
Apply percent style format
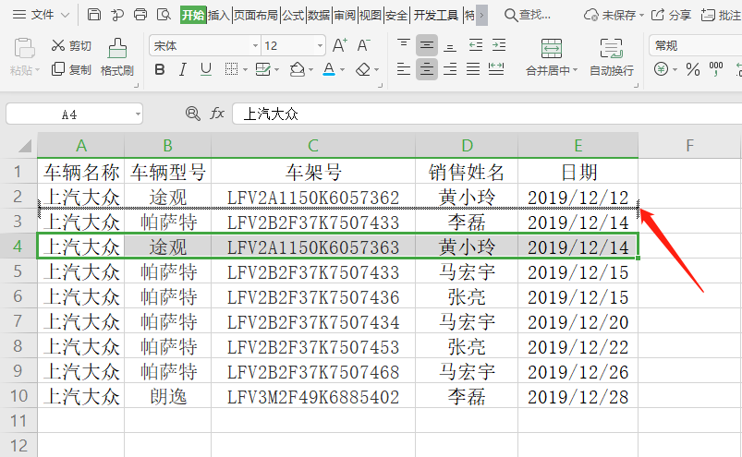693,69
